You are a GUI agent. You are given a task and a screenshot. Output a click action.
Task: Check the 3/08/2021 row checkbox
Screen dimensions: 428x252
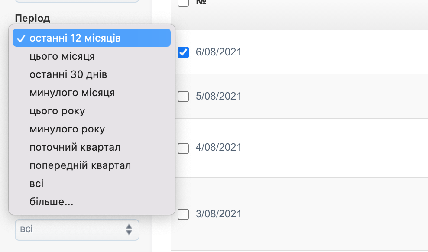(183, 214)
